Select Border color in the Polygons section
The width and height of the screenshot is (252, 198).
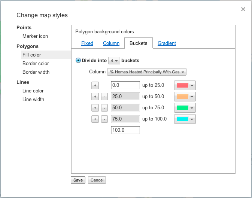(36, 63)
